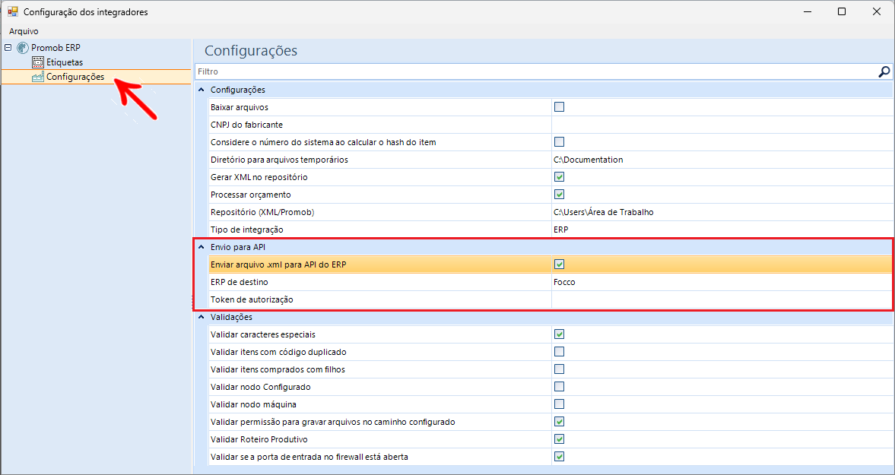
Task: Collapse the Promob ERP tree node
Action: click(8, 48)
